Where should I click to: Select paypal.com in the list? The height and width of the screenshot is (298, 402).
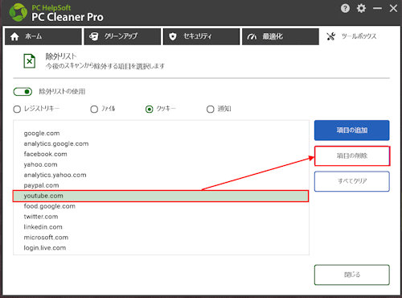161,185
